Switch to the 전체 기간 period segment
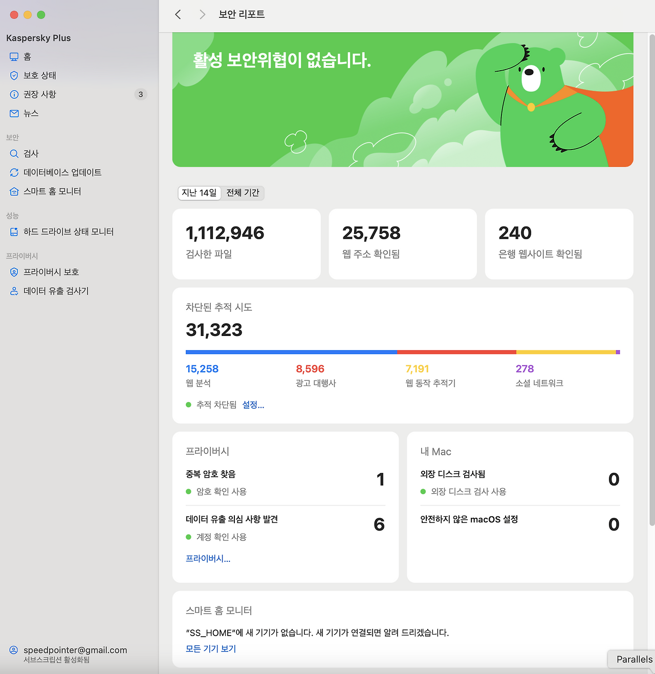 click(x=243, y=193)
